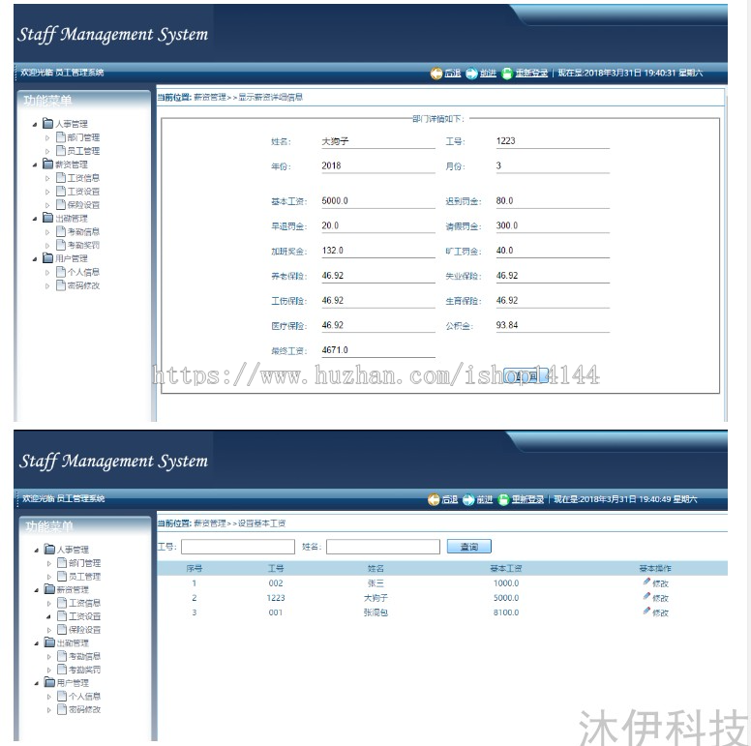The width and height of the screenshot is (751, 746).
Task: Open 考勤奖罚 menu item on 设置基本工资 screen
Action: coord(85,670)
